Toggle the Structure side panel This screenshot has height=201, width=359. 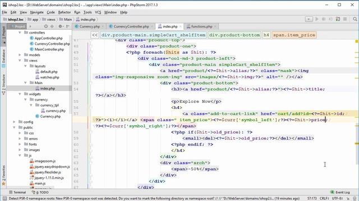pyautogui.click(x=3, y=84)
